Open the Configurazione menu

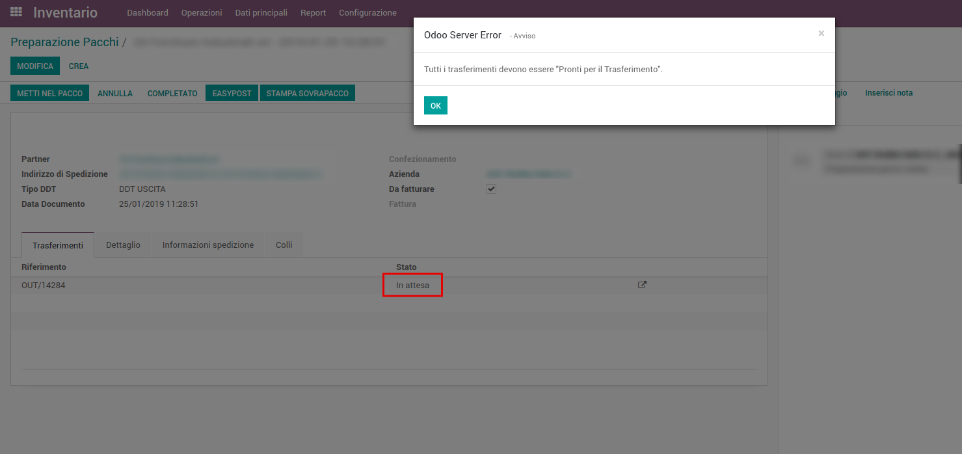click(x=367, y=13)
